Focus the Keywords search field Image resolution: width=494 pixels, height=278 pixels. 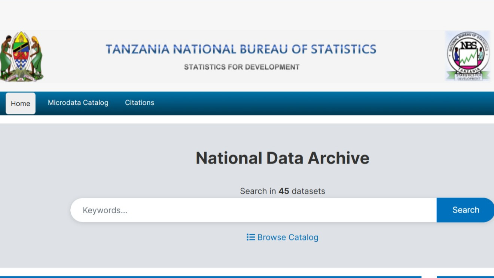click(x=253, y=210)
